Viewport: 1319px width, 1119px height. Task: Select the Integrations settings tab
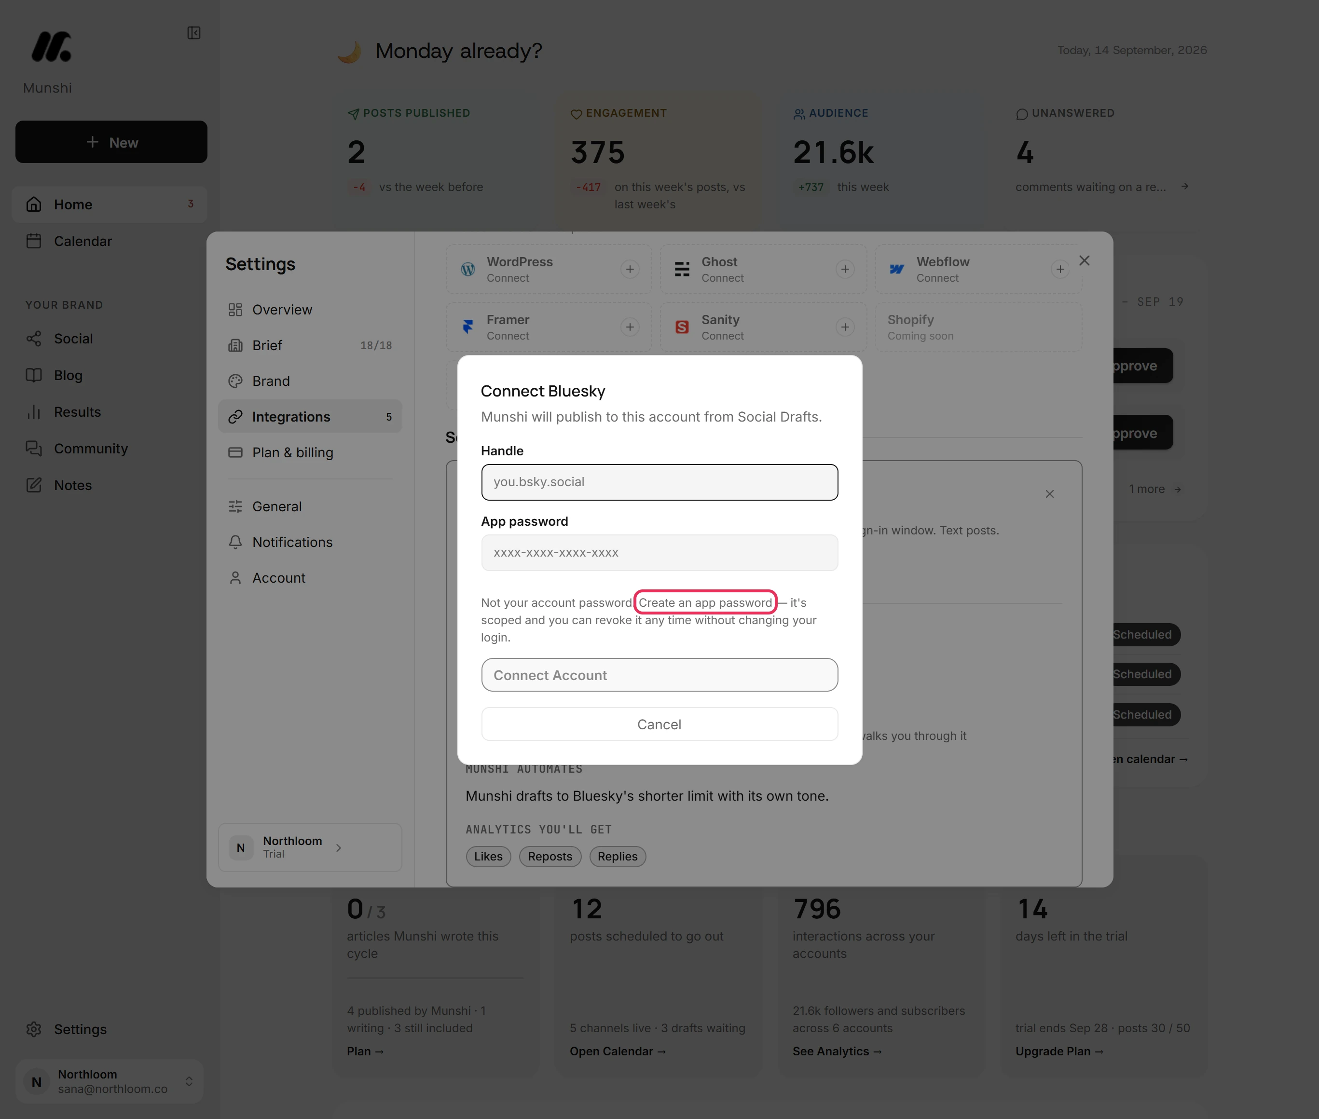click(x=310, y=417)
